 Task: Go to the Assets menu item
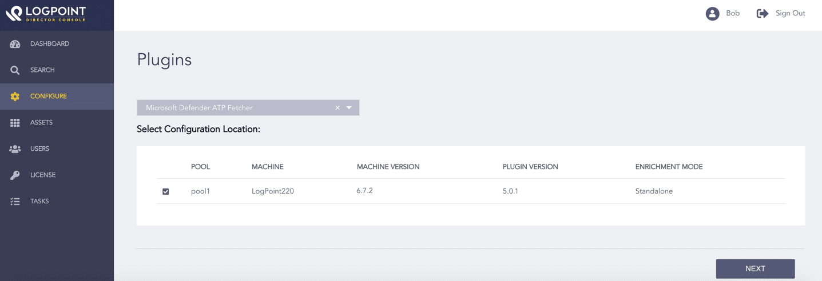(x=41, y=123)
